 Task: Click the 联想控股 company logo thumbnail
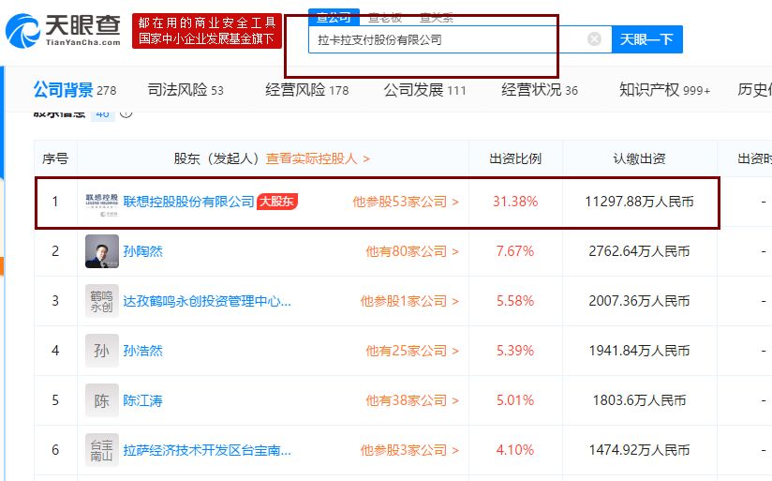click(102, 204)
